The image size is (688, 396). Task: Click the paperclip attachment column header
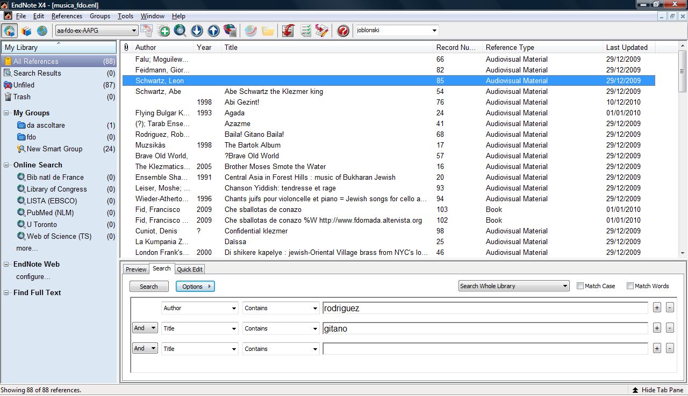tap(126, 47)
